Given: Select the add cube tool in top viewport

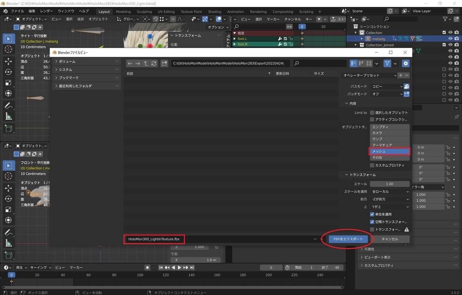Looking at the screenshot, I should 8,128.
